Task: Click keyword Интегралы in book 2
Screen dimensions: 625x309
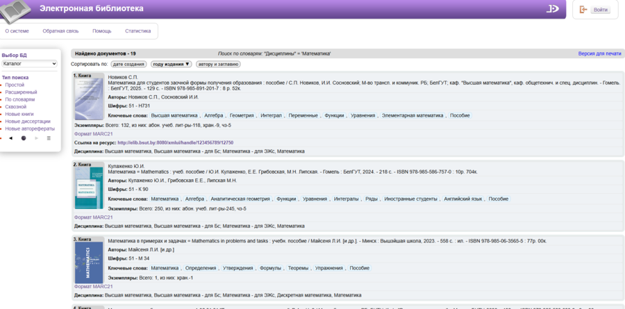Action: 347,199
